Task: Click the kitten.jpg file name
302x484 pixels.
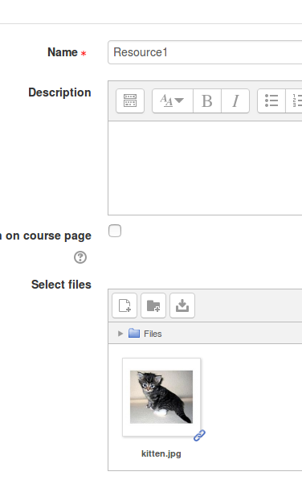Action: pos(161,453)
